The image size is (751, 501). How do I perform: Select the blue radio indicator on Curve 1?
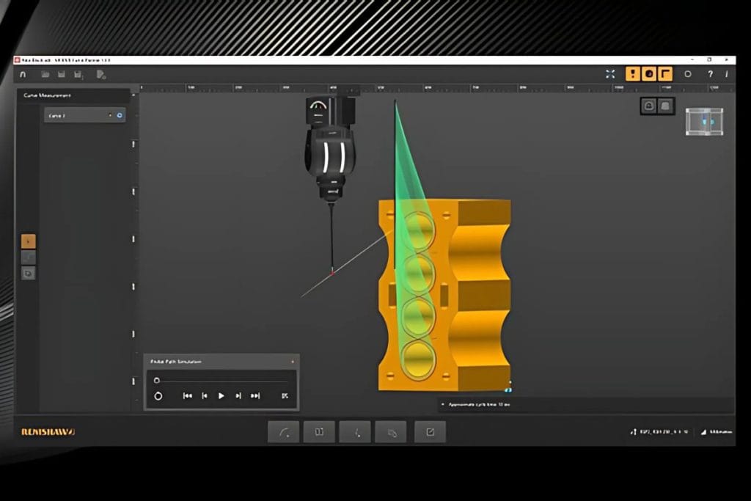coord(120,115)
